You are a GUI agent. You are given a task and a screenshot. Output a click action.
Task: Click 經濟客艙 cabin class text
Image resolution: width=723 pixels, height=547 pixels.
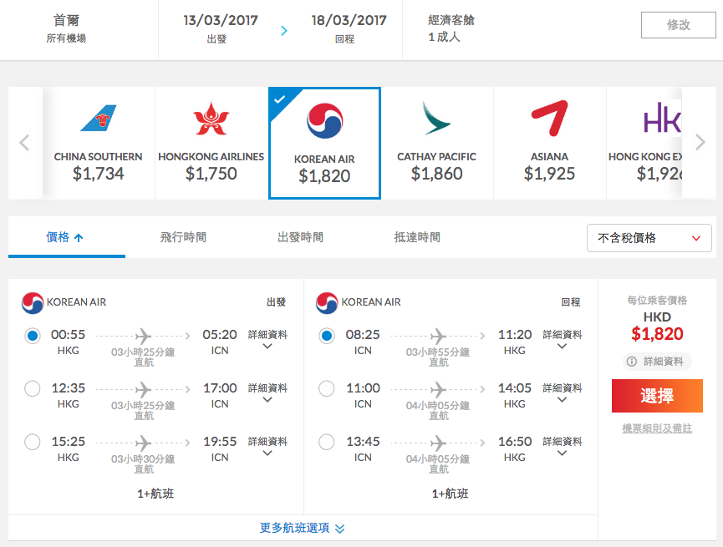click(451, 20)
